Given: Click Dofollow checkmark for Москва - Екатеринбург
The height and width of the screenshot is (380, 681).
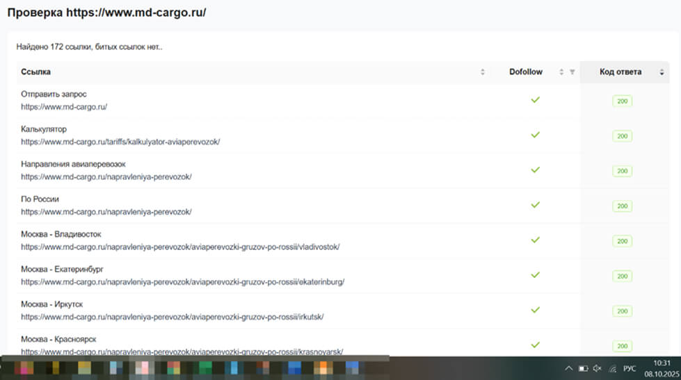Looking at the screenshot, I should [535, 274].
